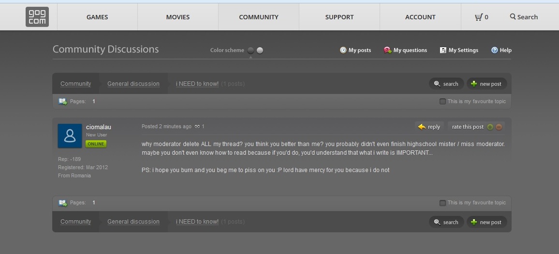Screen dimensions: 559x254
Task: Open the SUPPORT menu
Action: coord(339,17)
